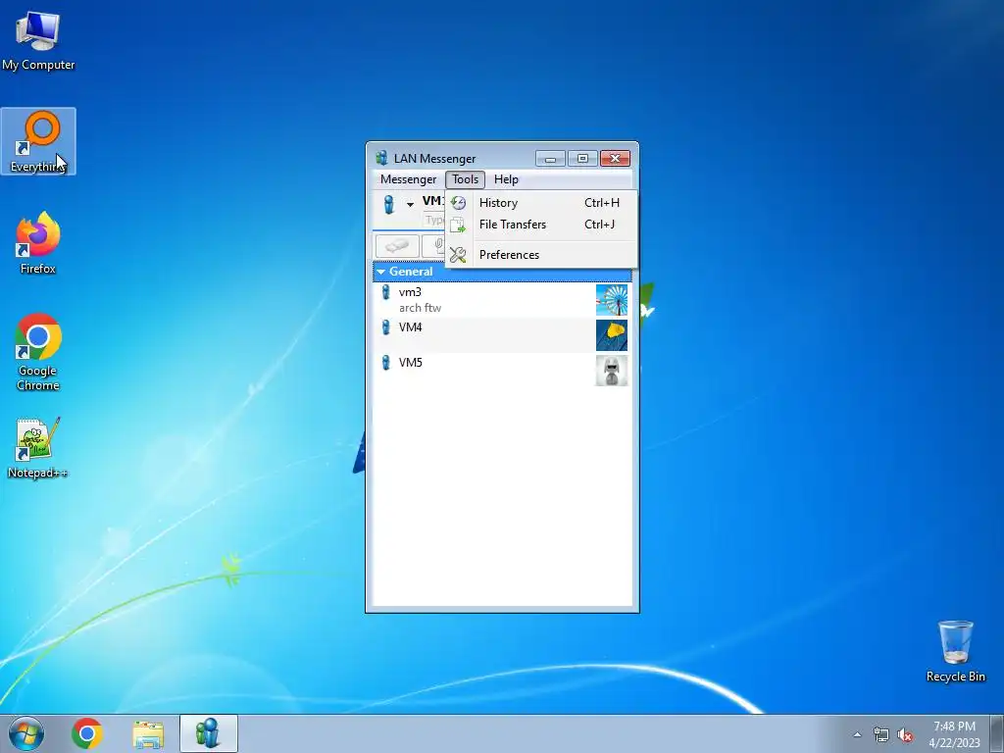Close the open Tools menu
The height and width of the screenshot is (753, 1004).
(x=466, y=179)
